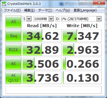Select the 4K QD32 write result 0.130

pyautogui.click(x=82, y=78)
